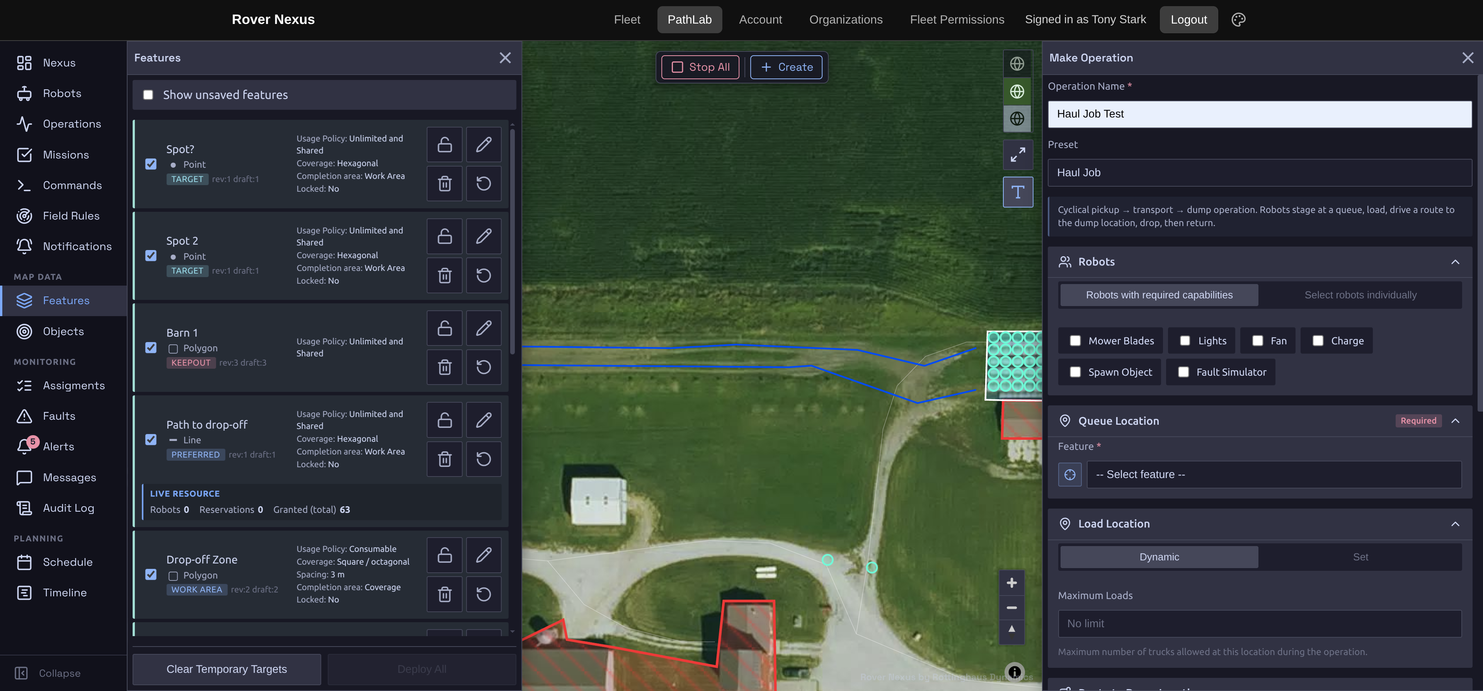
Task: Click the Features list scrollbar
Action: [512, 241]
